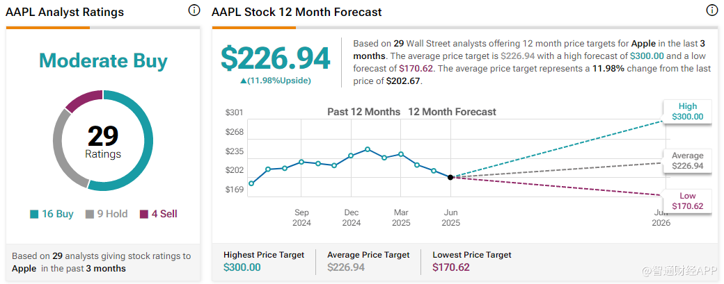Select the Past 12 Months chart label

click(363, 112)
